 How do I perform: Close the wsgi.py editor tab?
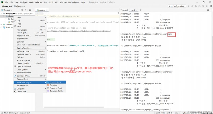pos(47,10)
